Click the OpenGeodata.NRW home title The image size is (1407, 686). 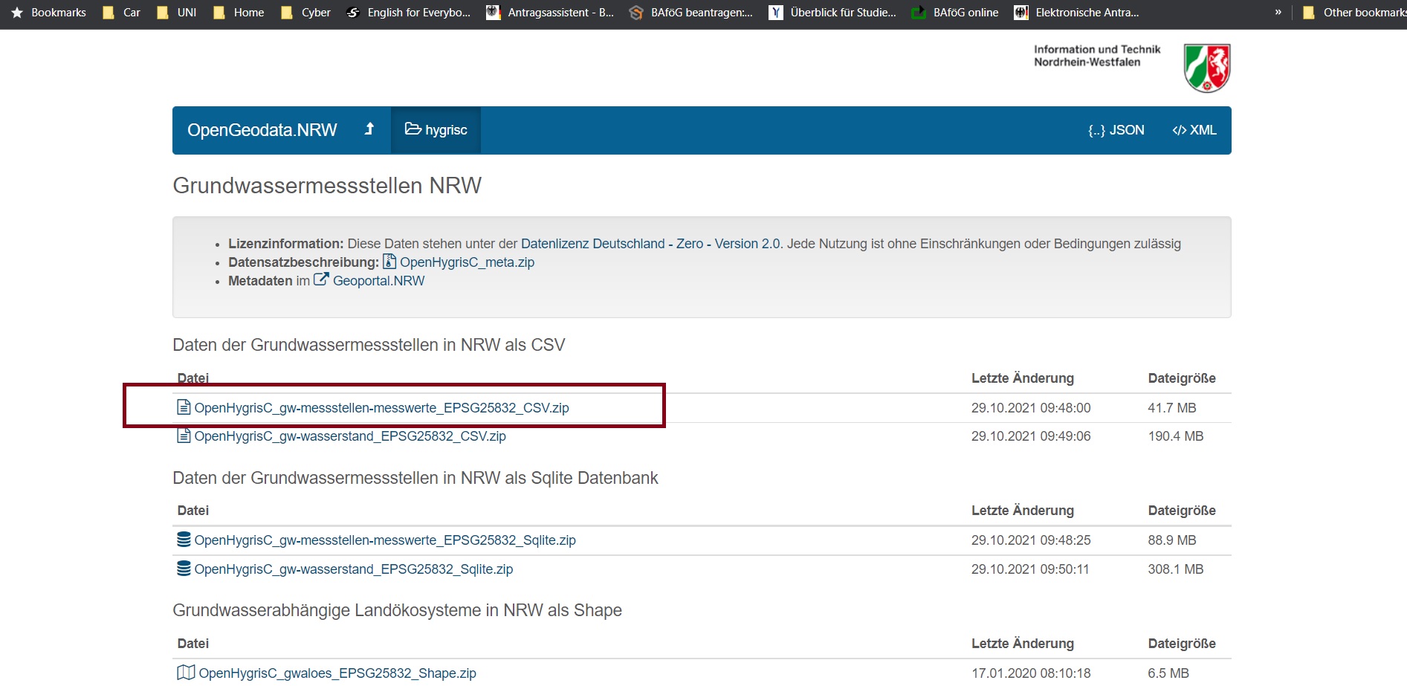[262, 130]
